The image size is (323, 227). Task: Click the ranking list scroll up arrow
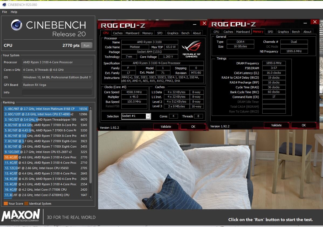coord(90,108)
